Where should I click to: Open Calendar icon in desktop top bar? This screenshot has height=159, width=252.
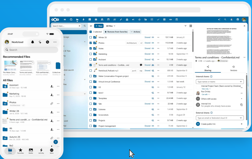108,20
